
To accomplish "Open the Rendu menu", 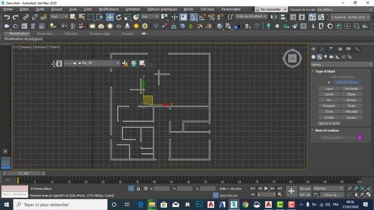I will click(188, 9).
